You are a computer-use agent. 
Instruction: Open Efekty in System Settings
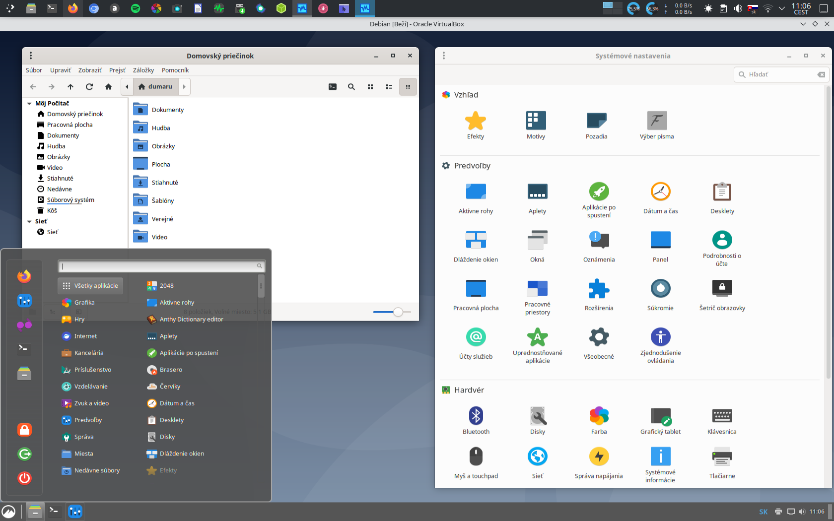(x=475, y=126)
